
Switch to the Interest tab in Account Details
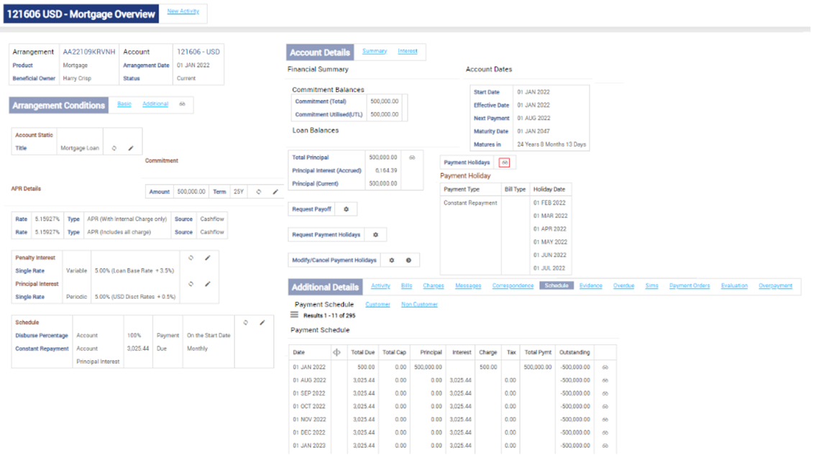[x=408, y=51]
